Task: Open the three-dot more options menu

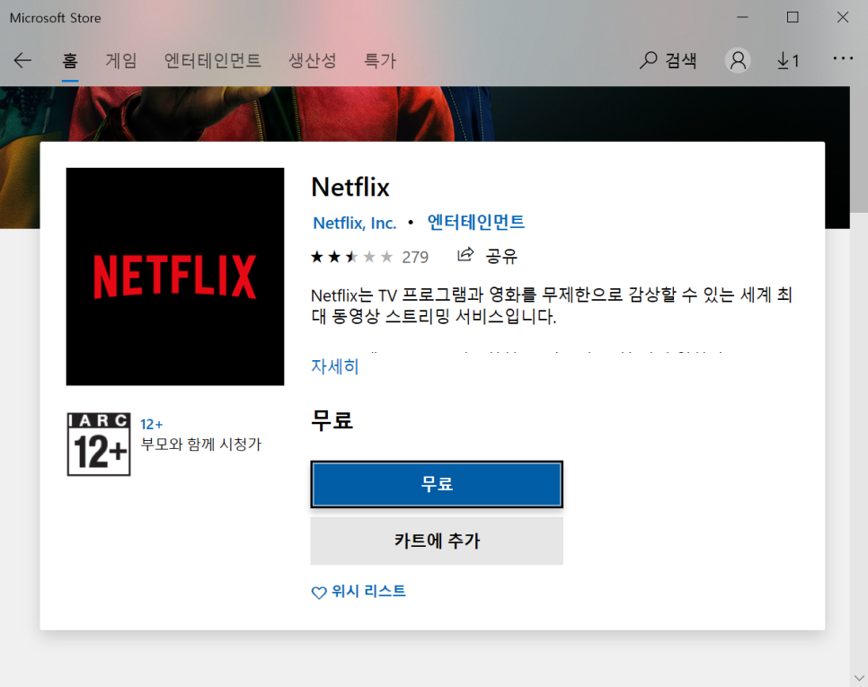Action: pos(843,58)
